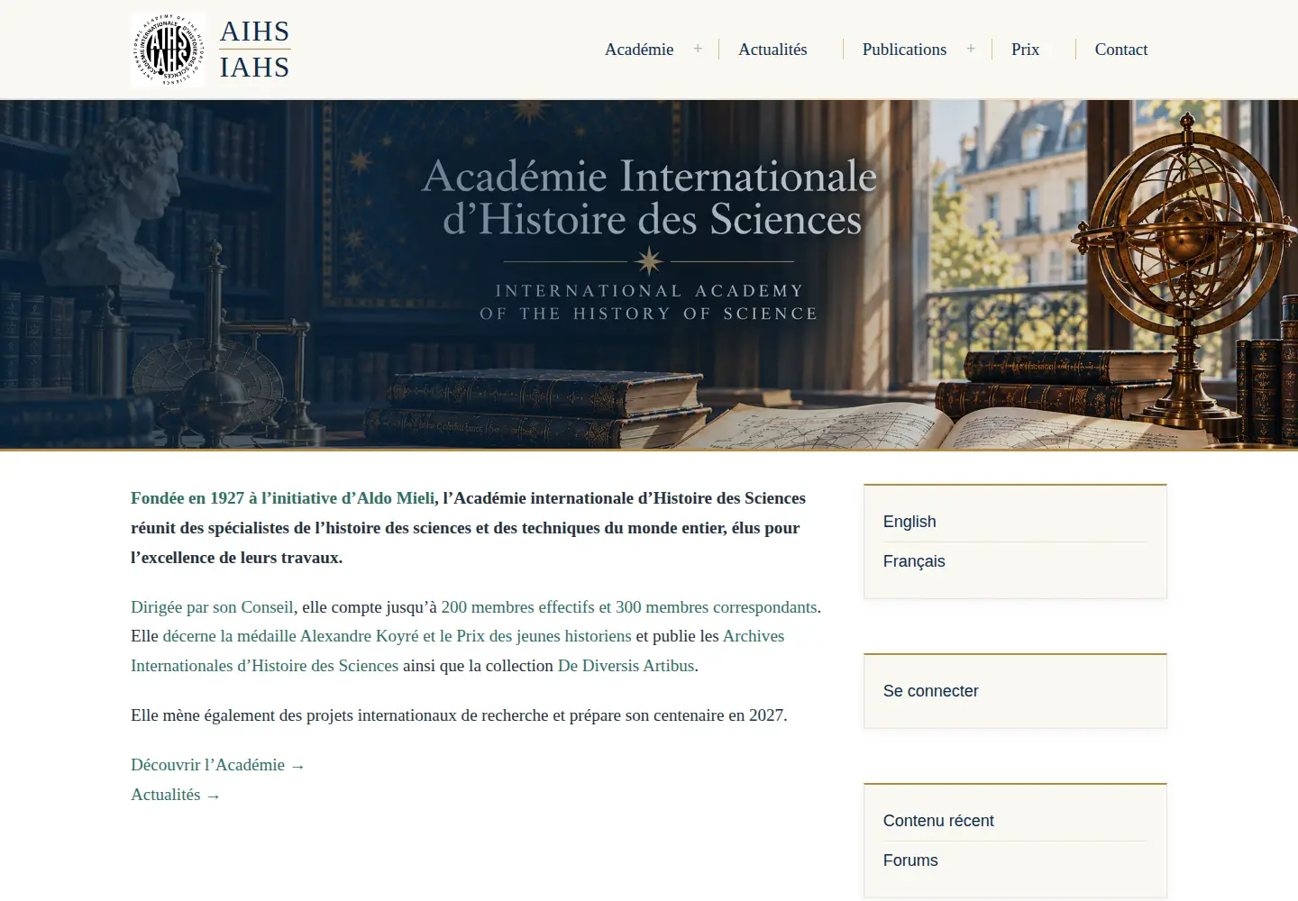
Task: Open De Diversis Artibus collection link
Action: coord(626,666)
